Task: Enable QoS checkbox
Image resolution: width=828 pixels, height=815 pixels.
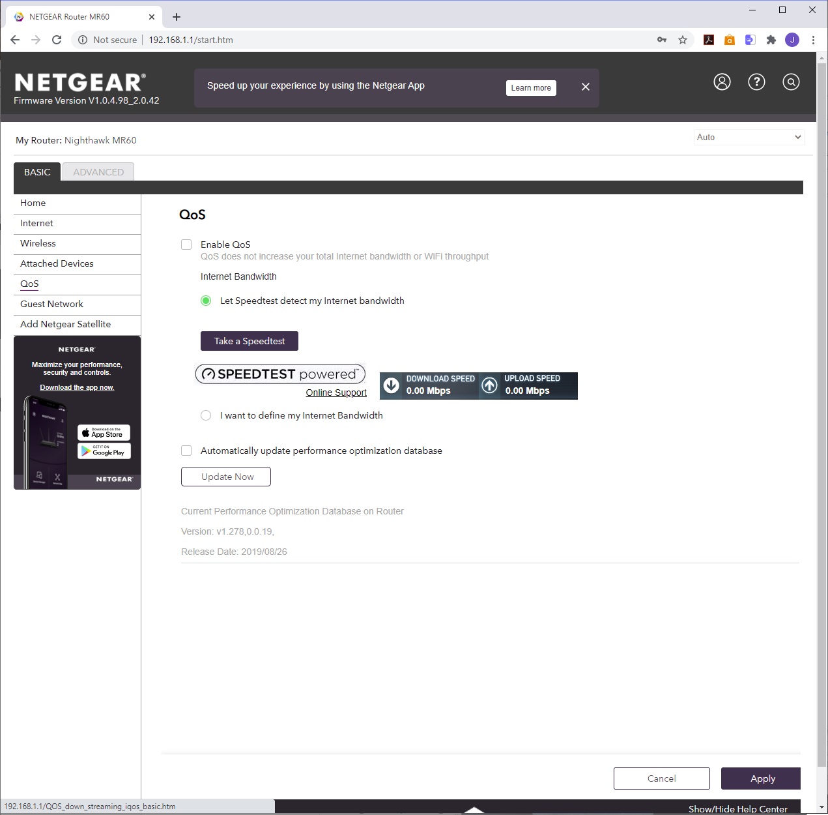Action: click(186, 244)
